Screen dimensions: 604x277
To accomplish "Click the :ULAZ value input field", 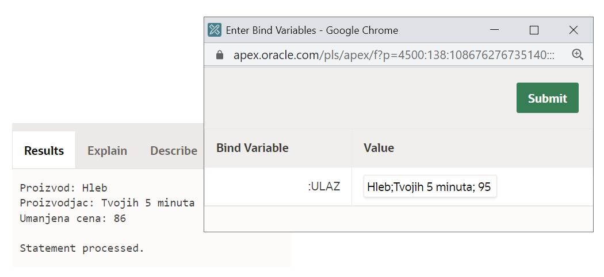I will point(430,186).
